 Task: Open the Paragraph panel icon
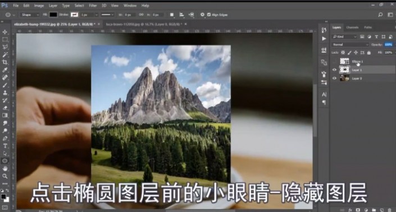click(324, 102)
